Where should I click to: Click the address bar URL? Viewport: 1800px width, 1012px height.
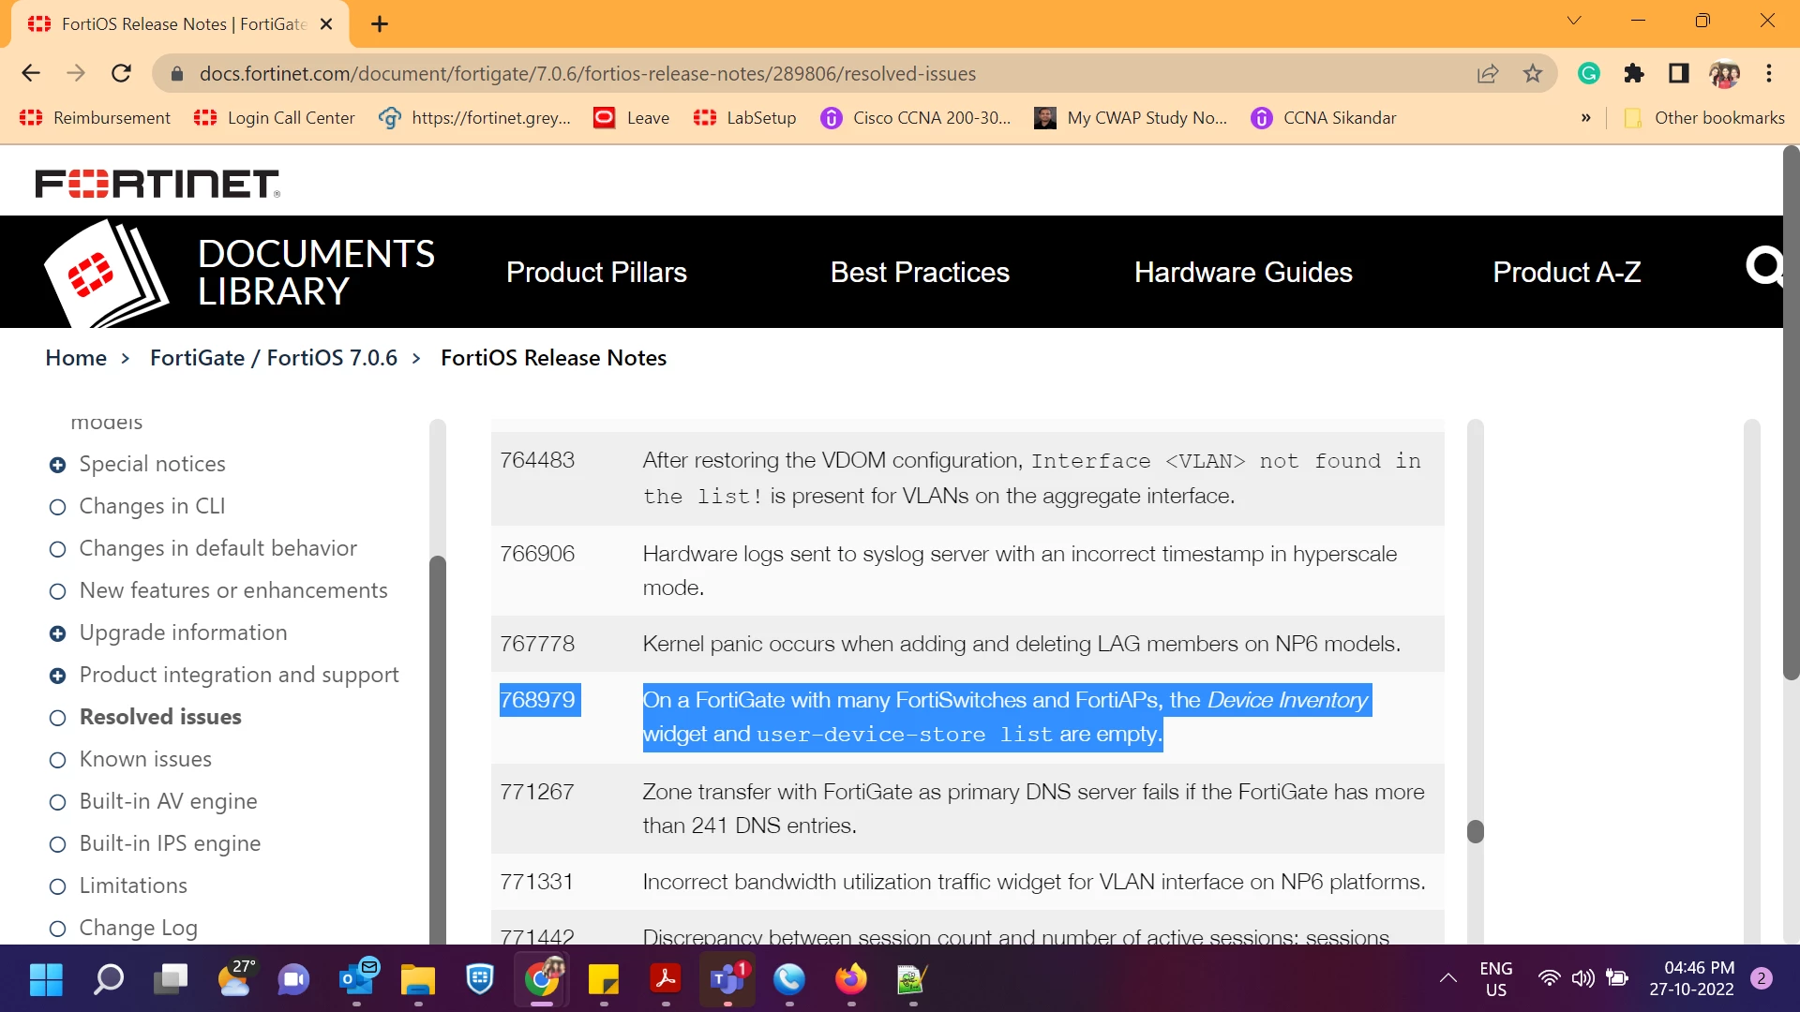coord(588,74)
